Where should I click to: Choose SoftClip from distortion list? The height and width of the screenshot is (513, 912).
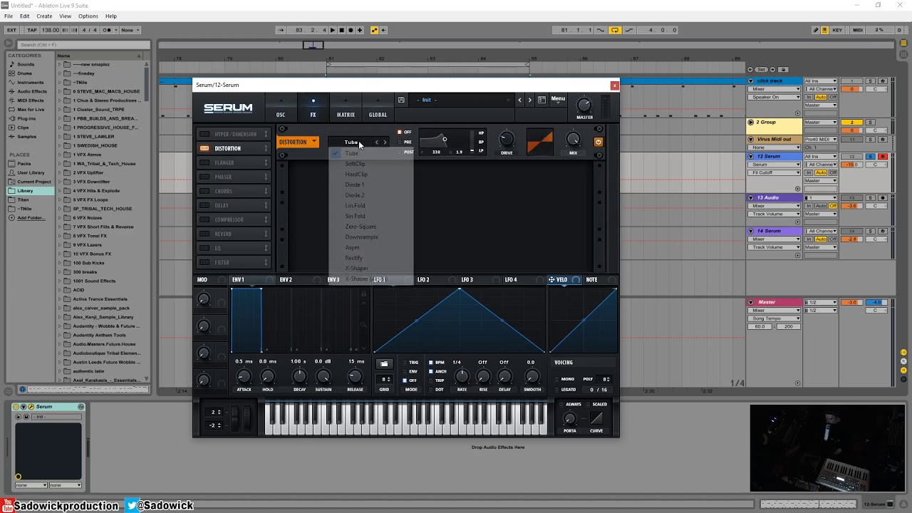355,164
